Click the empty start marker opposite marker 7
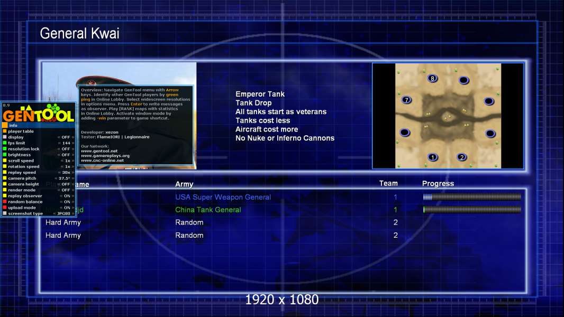Viewport: 564px width, 317px height. pos(489,101)
